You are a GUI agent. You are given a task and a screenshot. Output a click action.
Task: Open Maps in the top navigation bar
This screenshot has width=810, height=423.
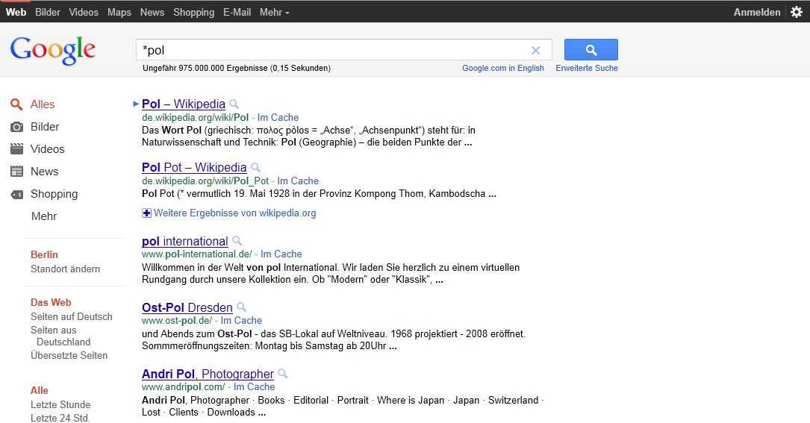pyautogui.click(x=119, y=12)
